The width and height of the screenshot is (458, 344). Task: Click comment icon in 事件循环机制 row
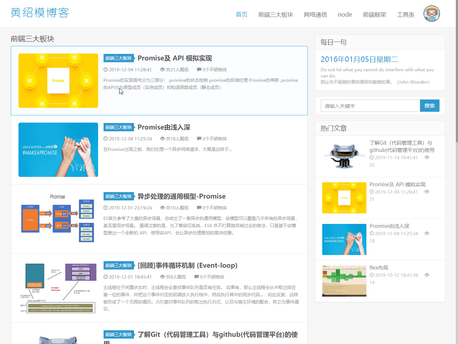coord(197,277)
